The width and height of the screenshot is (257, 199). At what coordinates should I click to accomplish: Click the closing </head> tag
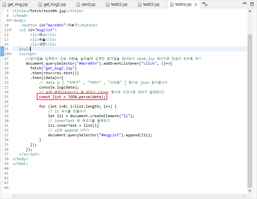click(x=20, y=16)
